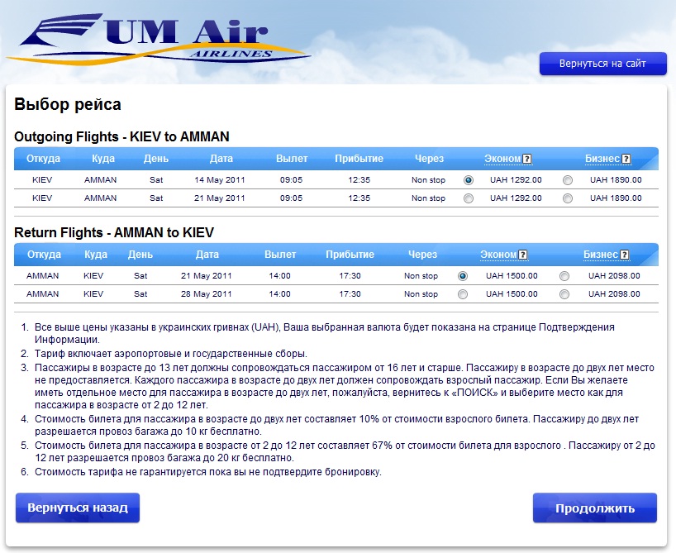This screenshot has height=553, width=676.
Task: Pick business fare for 28 May return flight
Action: pyautogui.click(x=564, y=294)
